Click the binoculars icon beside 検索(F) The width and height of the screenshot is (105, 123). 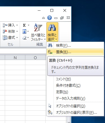pos(50,45)
